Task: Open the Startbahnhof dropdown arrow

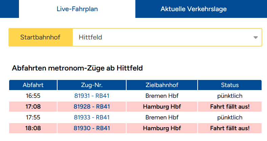Action: (x=255, y=37)
